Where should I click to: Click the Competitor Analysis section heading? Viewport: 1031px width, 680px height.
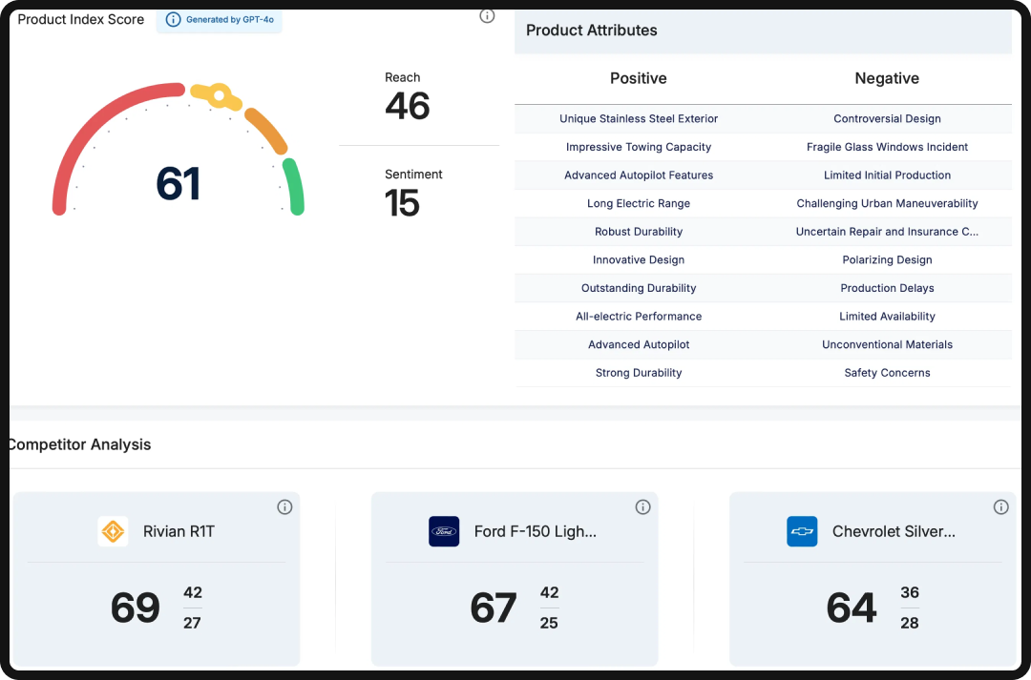[x=79, y=444]
